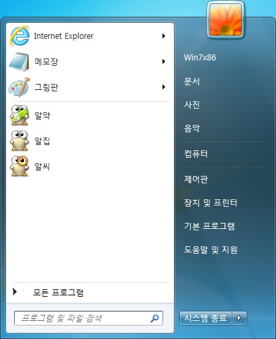Open 문서 from the right pane
This screenshot has width=276, height=339.
(191, 81)
